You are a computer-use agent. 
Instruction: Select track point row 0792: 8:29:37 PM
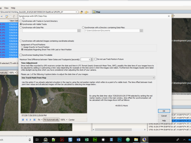point(170,127)
